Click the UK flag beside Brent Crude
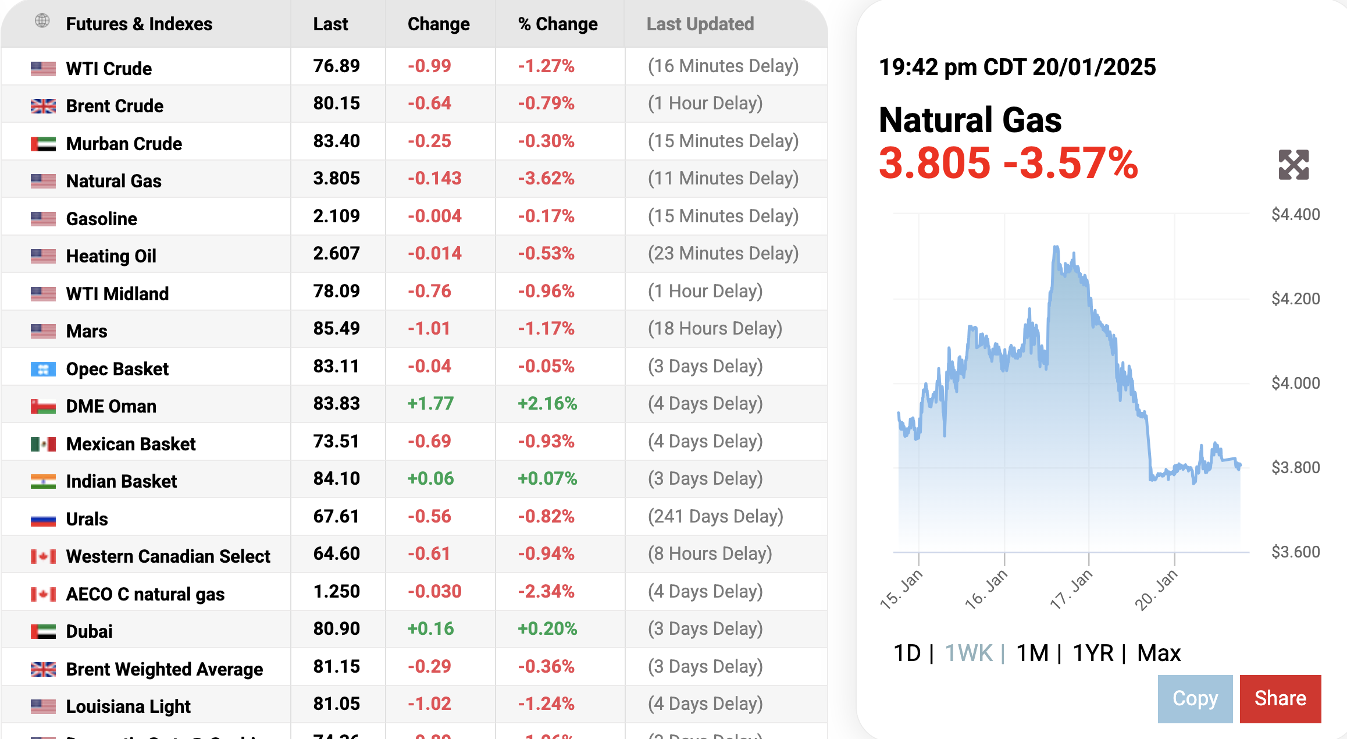This screenshot has height=739, width=1347. 43,106
